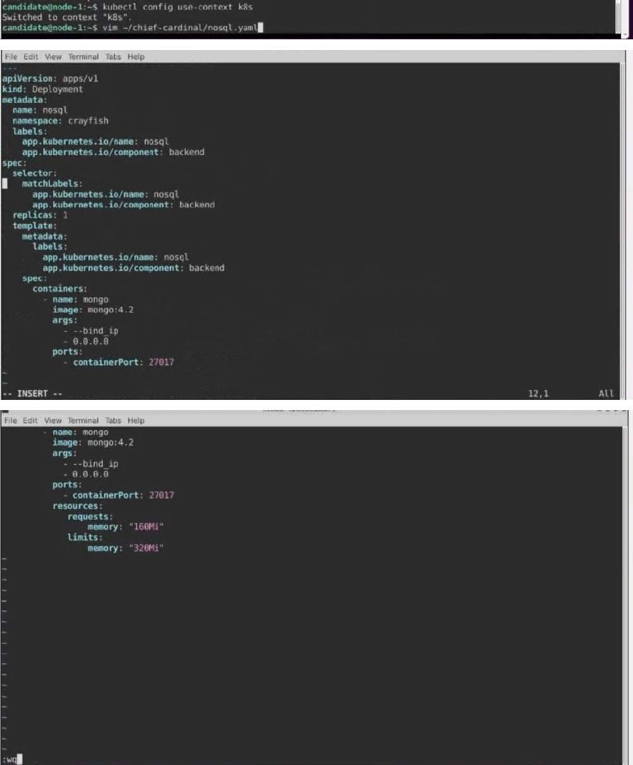The height and width of the screenshot is (765, 633).
Task: Click the memory "320Mi" limits value
Action: pyautogui.click(x=146, y=548)
